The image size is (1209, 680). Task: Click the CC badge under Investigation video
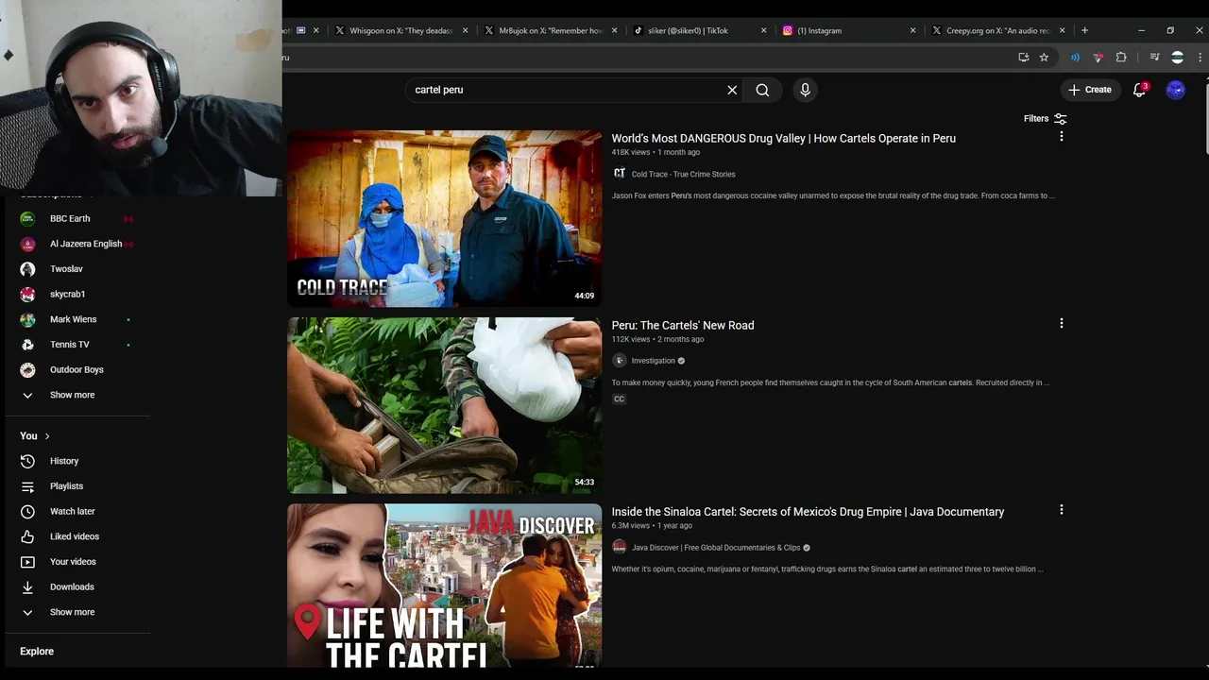tap(619, 399)
